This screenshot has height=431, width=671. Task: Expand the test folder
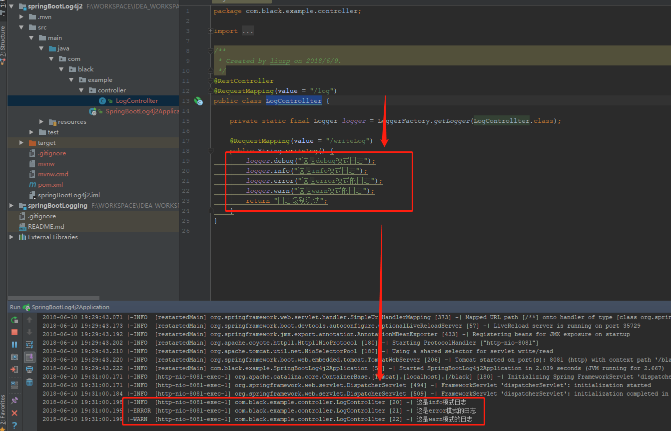[x=31, y=132]
